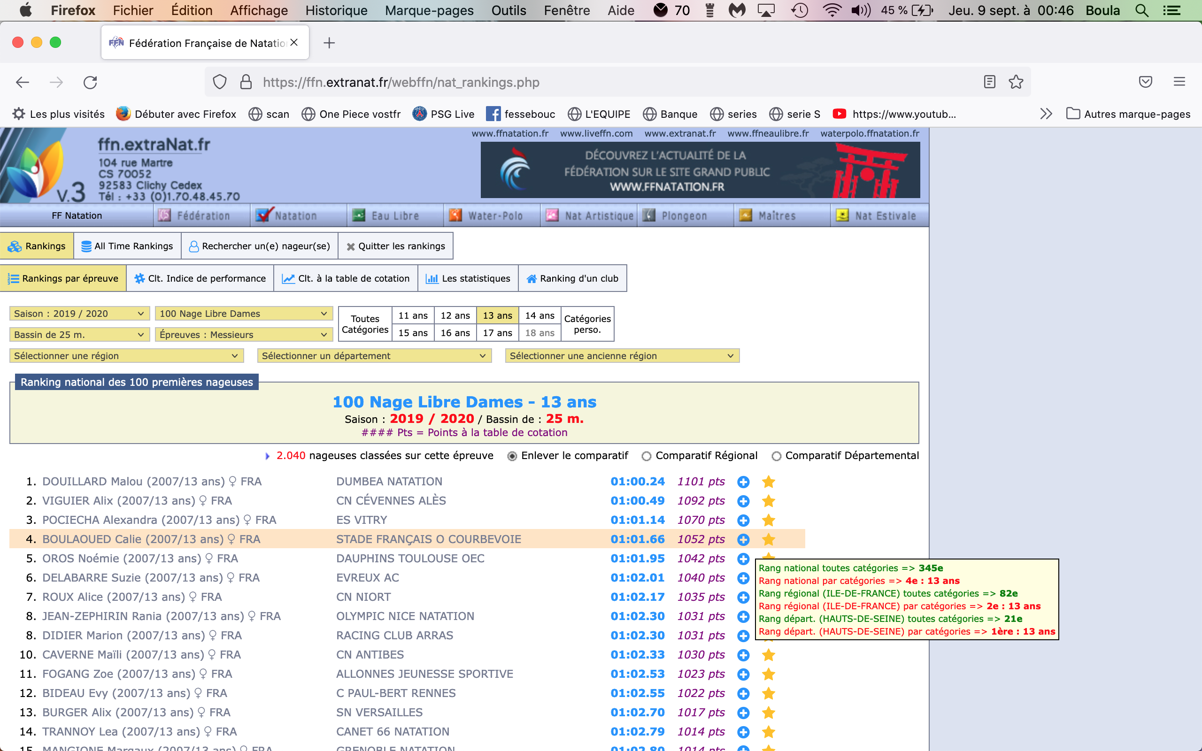
Task: Open www.liveffn.com link
Action: (596, 133)
